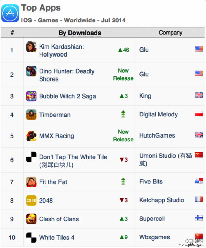Select the Ketchapp Studio company name
Image resolution: width=206 pixels, height=248 pixels.
click(x=162, y=200)
